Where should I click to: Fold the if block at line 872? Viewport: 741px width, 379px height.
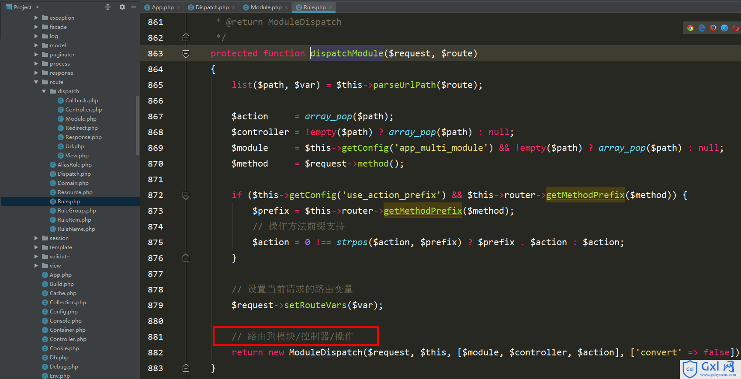186,195
